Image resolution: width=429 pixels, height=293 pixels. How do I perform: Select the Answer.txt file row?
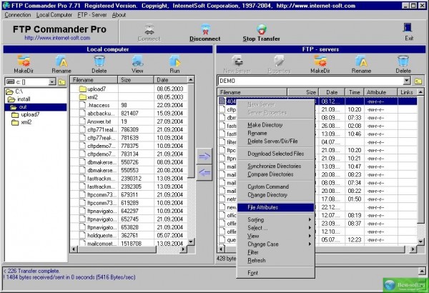[x=129, y=121]
